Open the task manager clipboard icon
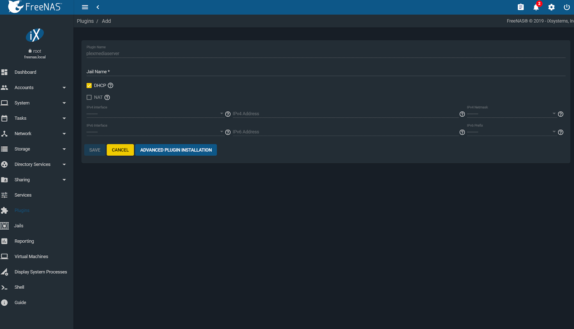The image size is (574, 329). 521,7
